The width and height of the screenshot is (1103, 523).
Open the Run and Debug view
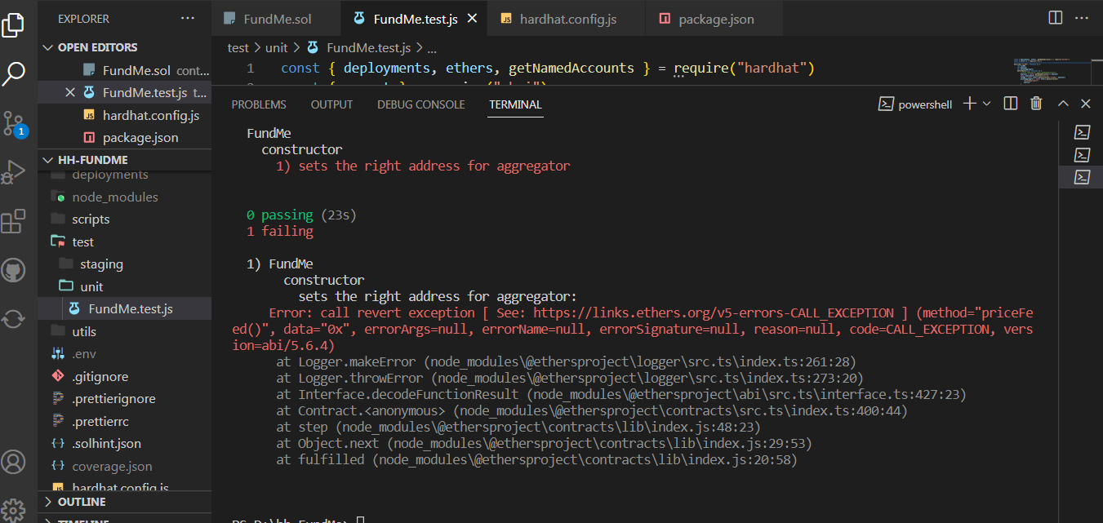pos(14,172)
